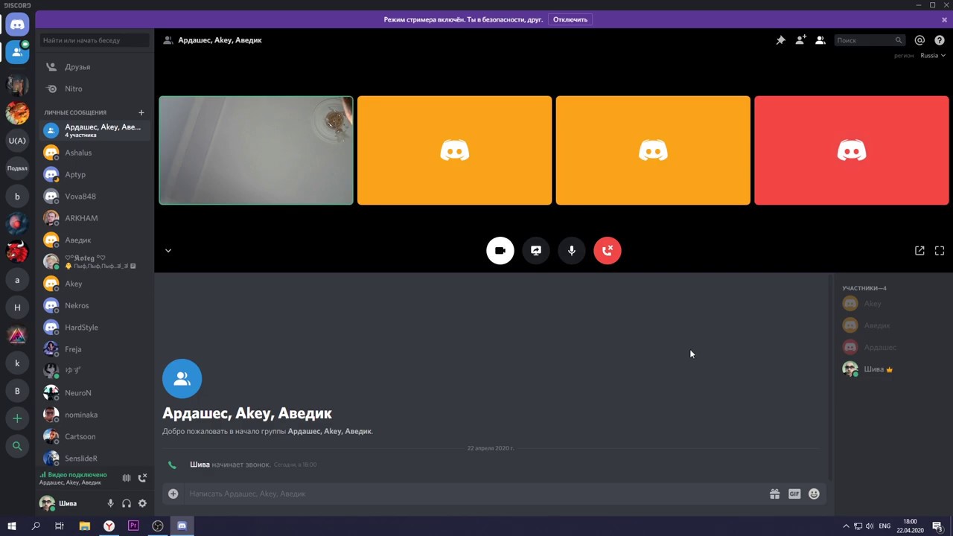Attach a file with the plus button

(173, 494)
